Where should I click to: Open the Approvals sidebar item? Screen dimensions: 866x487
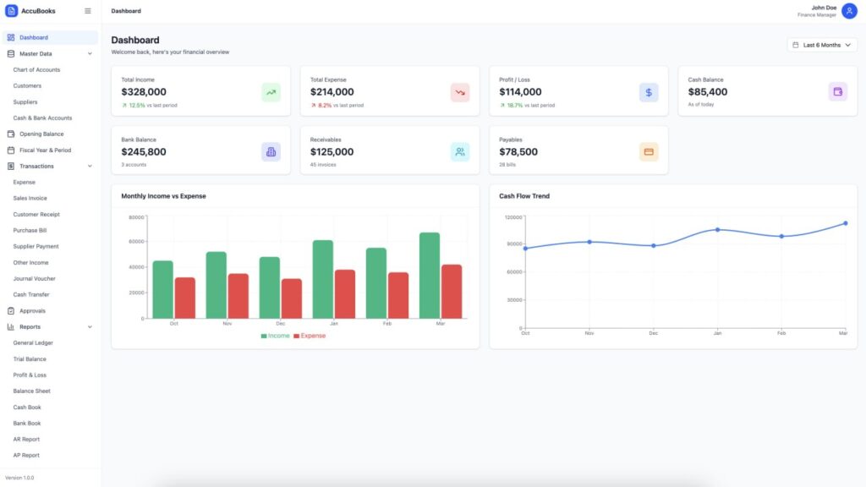[33, 311]
